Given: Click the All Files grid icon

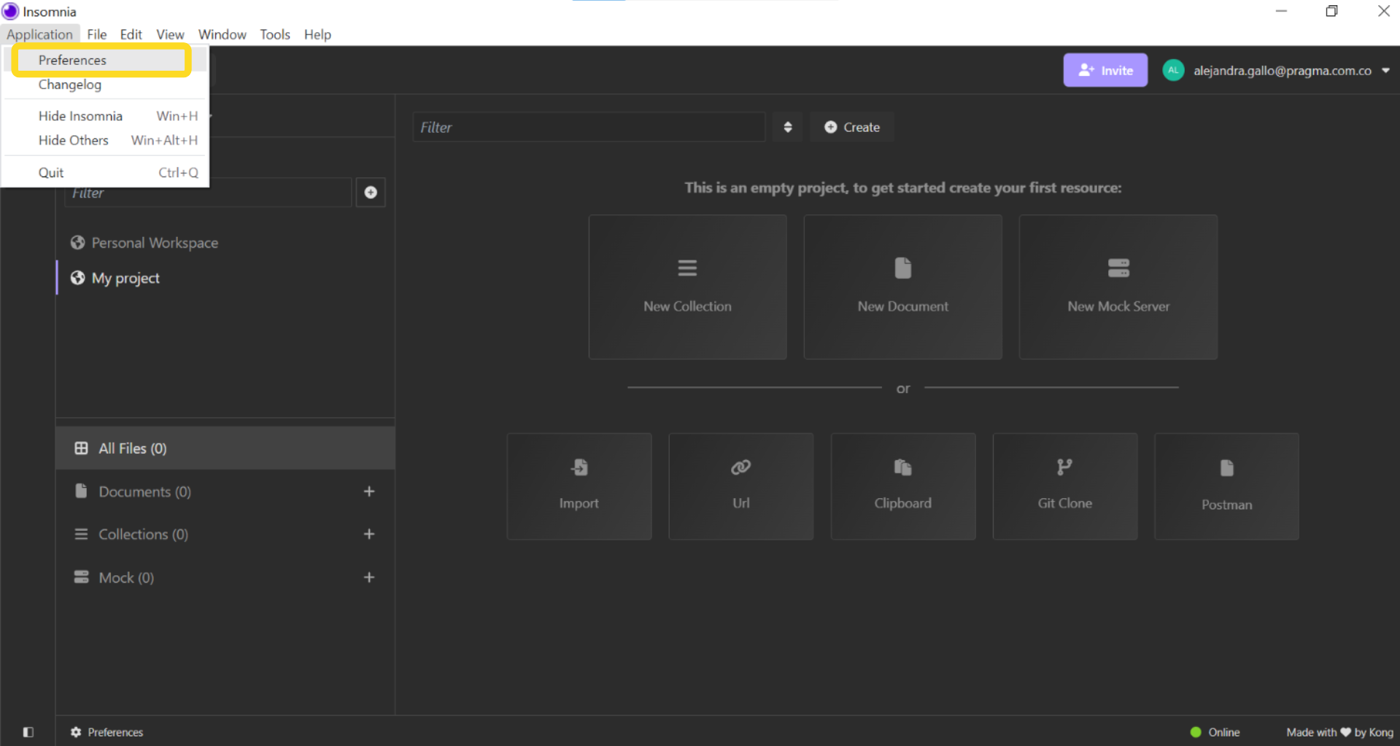Looking at the screenshot, I should point(81,448).
